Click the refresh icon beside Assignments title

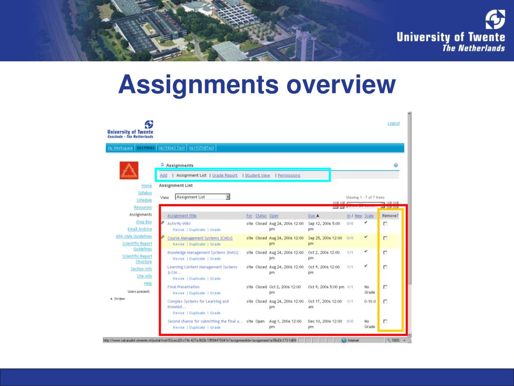coord(162,165)
